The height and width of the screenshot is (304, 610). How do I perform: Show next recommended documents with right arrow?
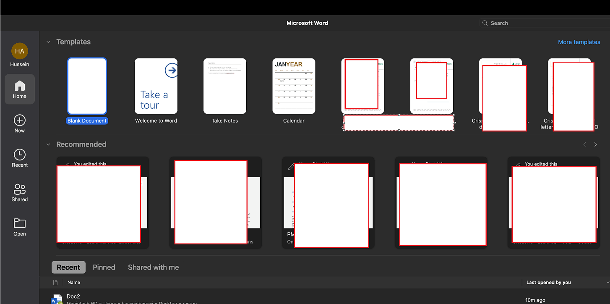pyautogui.click(x=595, y=144)
